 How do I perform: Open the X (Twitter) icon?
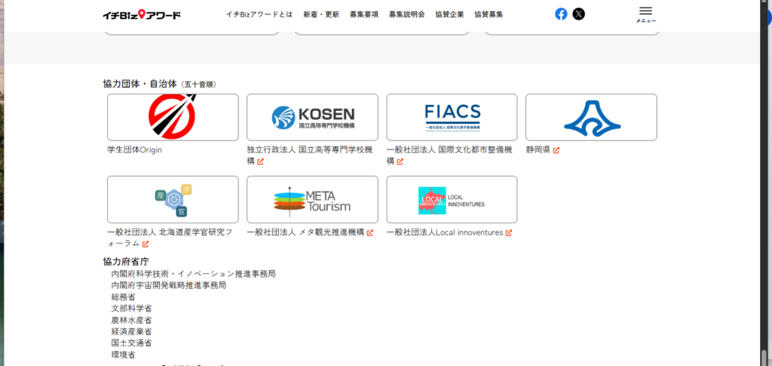[579, 14]
